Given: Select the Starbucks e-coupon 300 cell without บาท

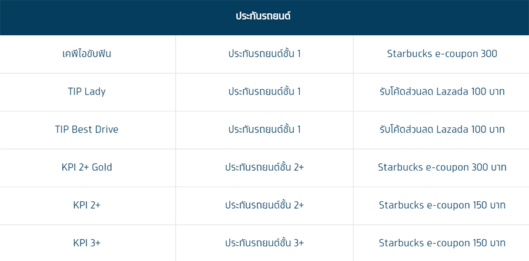Looking at the screenshot, I should click(x=442, y=54).
